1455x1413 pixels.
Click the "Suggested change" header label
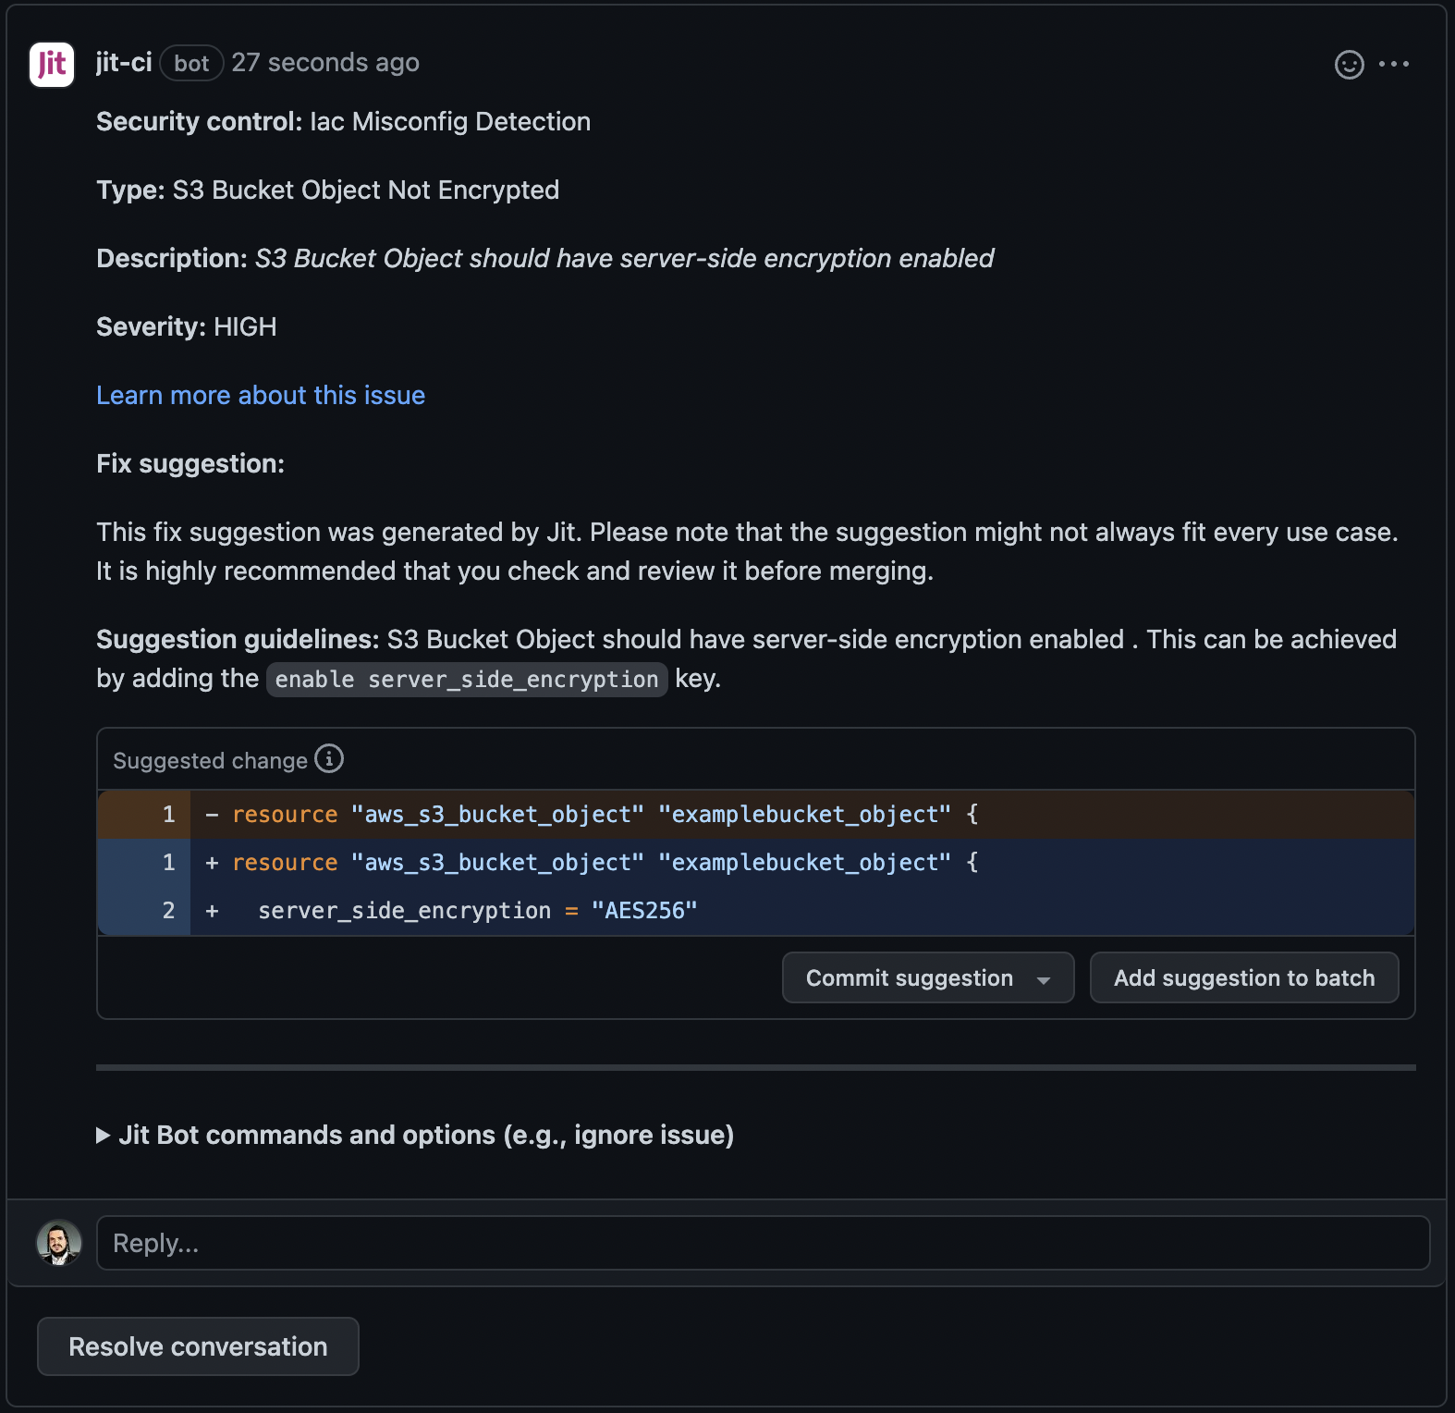click(x=210, y=761)
